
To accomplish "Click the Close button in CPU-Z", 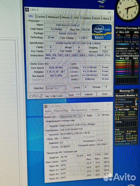I will pos(104,94).
